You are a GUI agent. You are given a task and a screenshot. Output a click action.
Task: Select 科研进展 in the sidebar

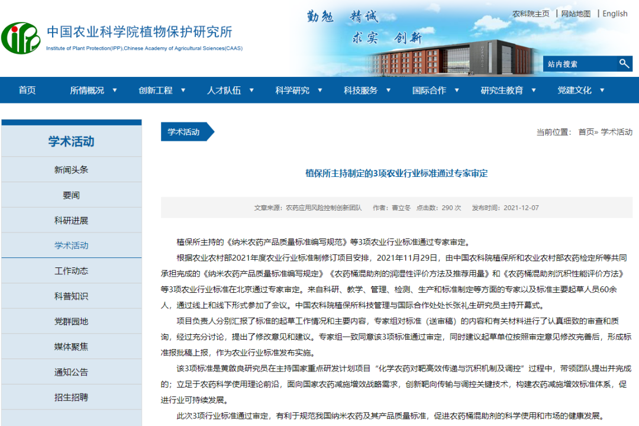[72, 221]
